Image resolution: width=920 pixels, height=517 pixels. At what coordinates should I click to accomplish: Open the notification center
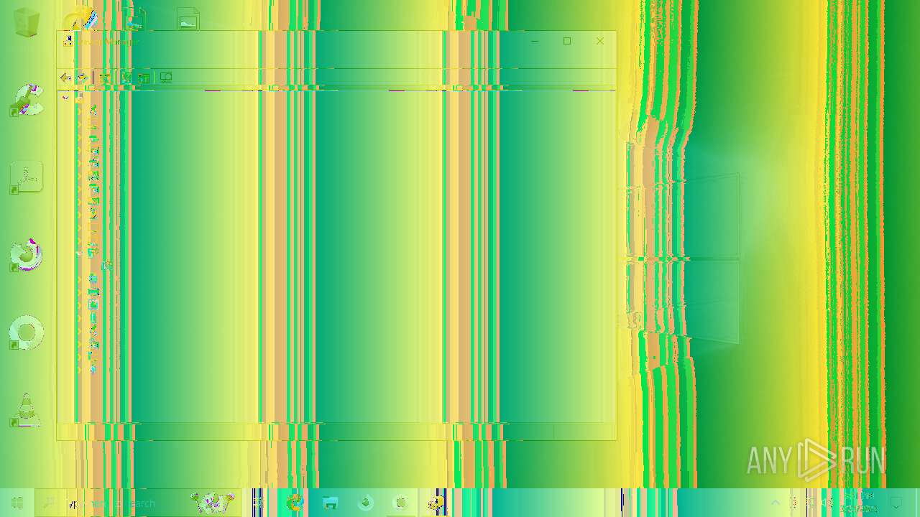click(x=896, y=503)
